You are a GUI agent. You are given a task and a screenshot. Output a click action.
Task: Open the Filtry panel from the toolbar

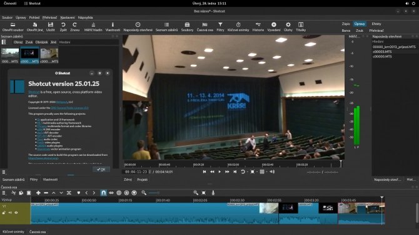pos(220,27)
